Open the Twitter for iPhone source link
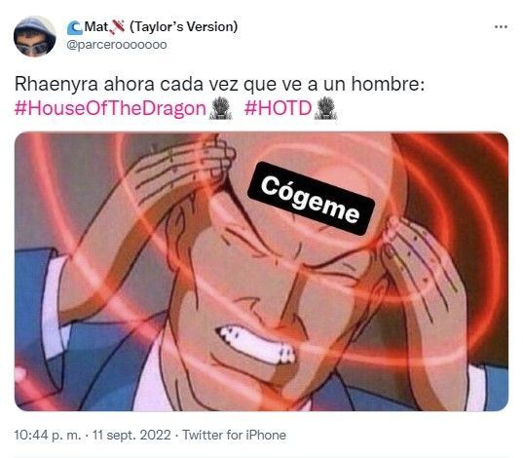The width and height of the screenshot is (523, 458). click(234, 435)
